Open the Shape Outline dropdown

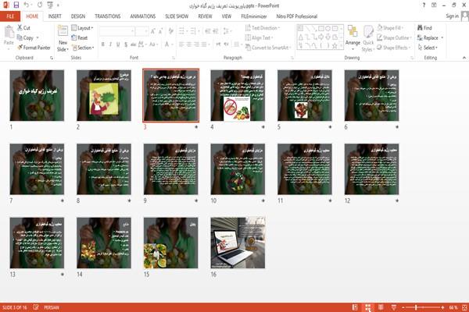click(x=395, y=37)
